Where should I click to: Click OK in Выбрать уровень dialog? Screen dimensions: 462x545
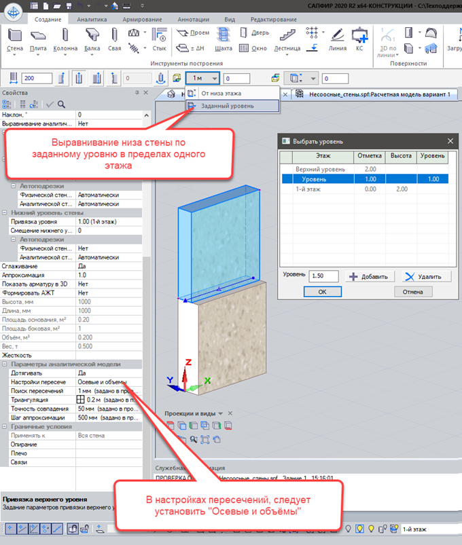click(323, 292)
